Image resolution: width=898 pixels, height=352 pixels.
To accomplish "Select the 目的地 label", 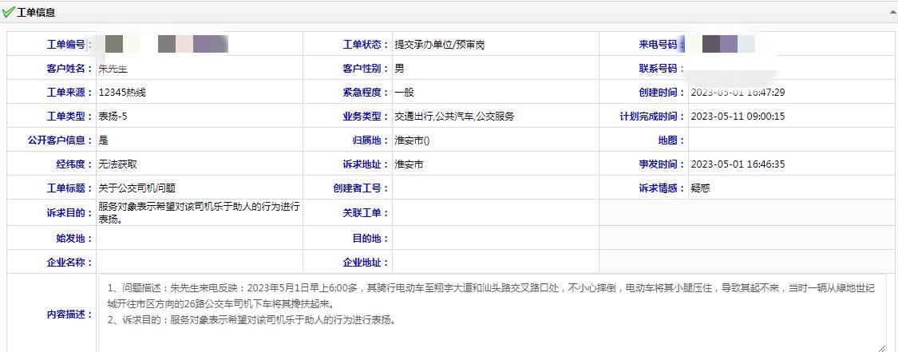I will [370, 238].
